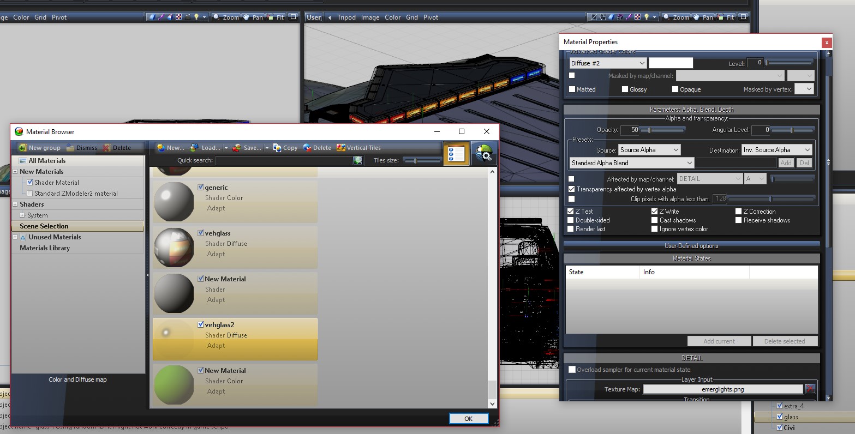The image size is (855, 434).
Task: Click the New group icon
Action: click(22, 148)
